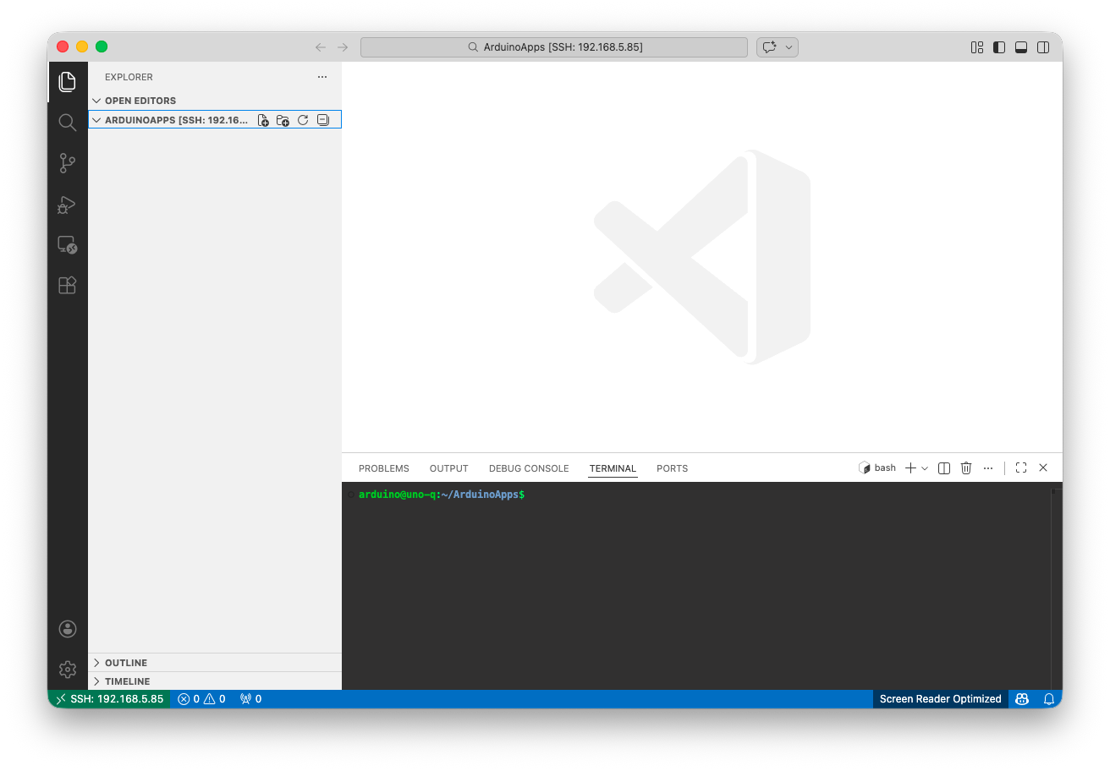
Task: Open Copilot status icon in status bar
Action: coord(1023,699)
